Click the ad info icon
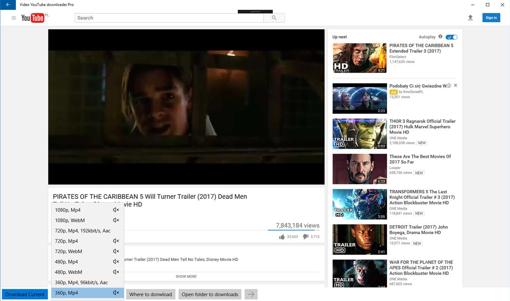 click(x=449, y=85)
